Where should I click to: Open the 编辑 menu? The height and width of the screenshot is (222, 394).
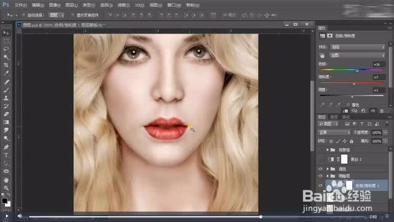coord(38,5)
